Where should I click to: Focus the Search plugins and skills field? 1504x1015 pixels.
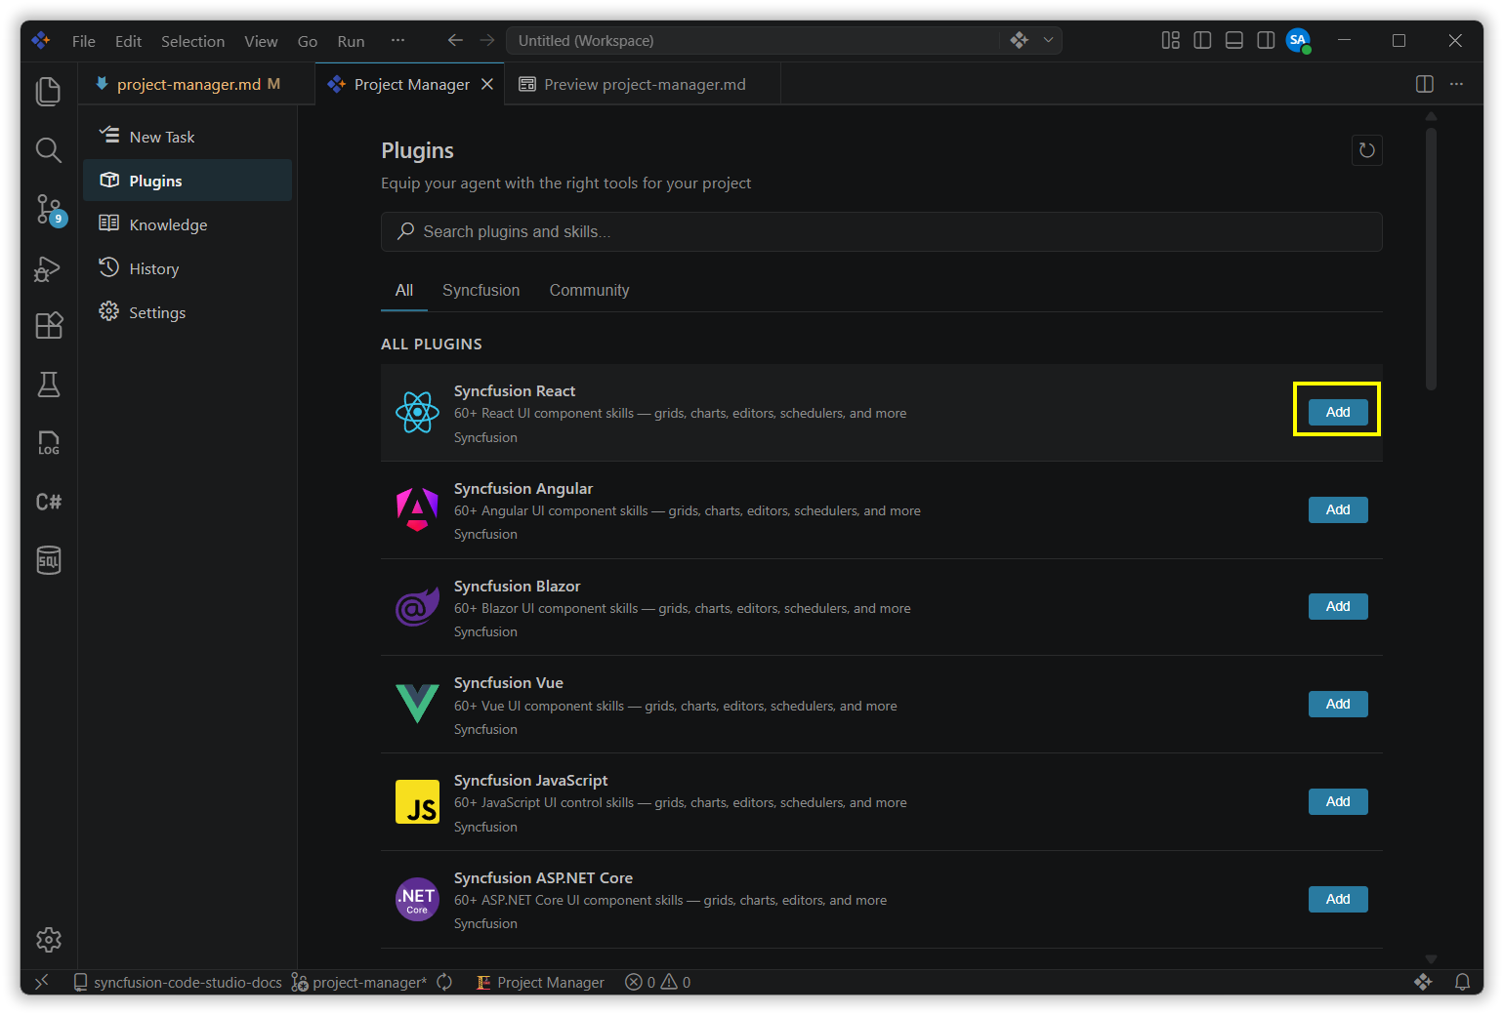coord(882,231)
